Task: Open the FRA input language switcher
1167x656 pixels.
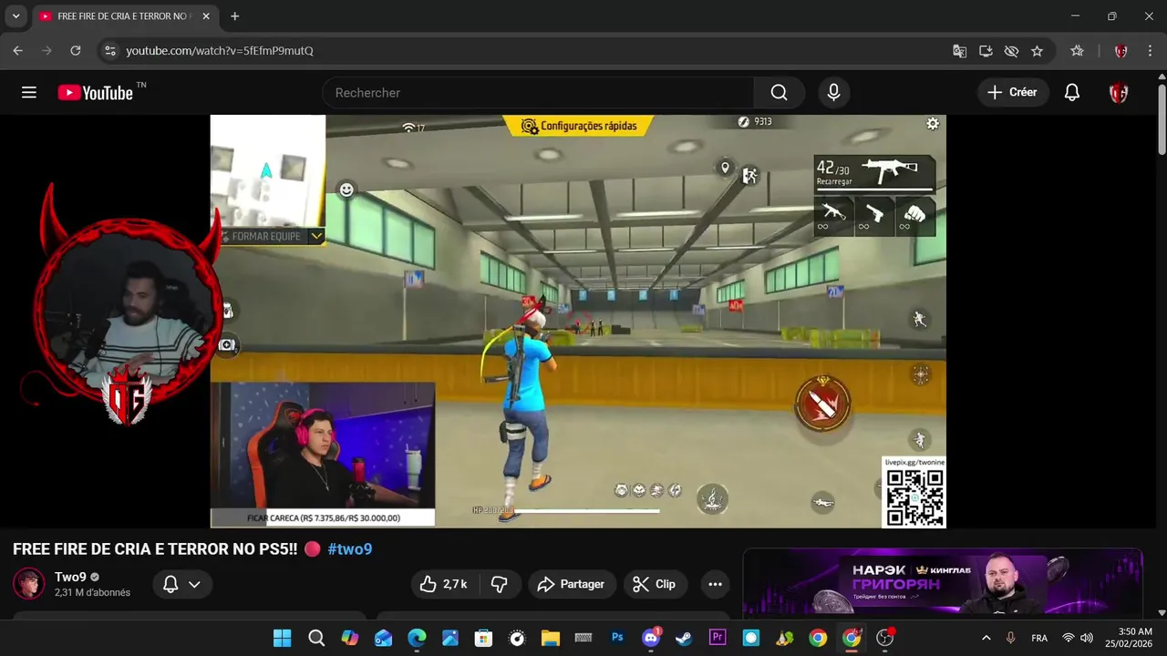Action: [1039, 638]
